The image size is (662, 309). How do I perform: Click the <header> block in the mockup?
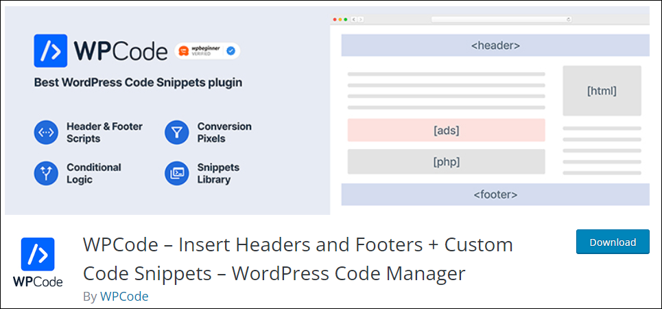(495, 45)
